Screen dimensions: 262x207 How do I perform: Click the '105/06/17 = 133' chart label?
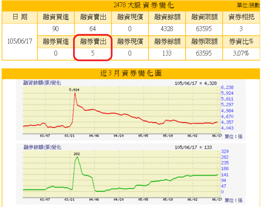[x=193, y=147]
